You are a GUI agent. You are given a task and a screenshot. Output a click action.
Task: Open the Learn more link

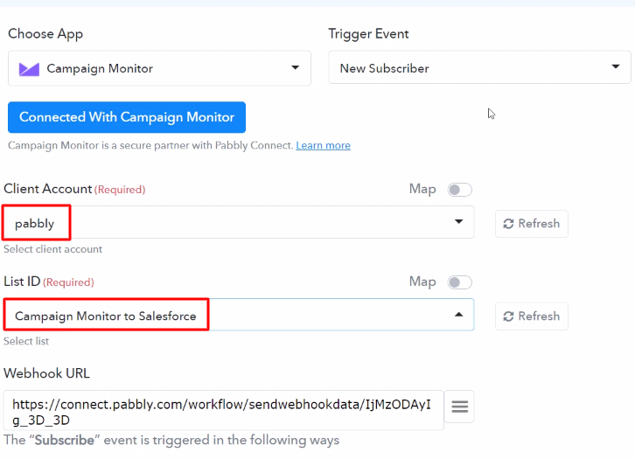pyautogui.click(x=323, y=145)
